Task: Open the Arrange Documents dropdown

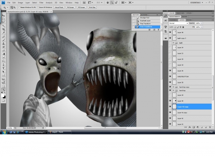Action: [x=124, y=3]
